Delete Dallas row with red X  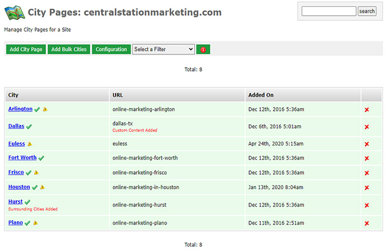[x=367, y=127]
